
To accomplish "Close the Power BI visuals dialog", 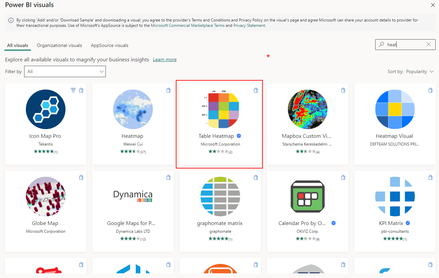I will coord(433,5).
